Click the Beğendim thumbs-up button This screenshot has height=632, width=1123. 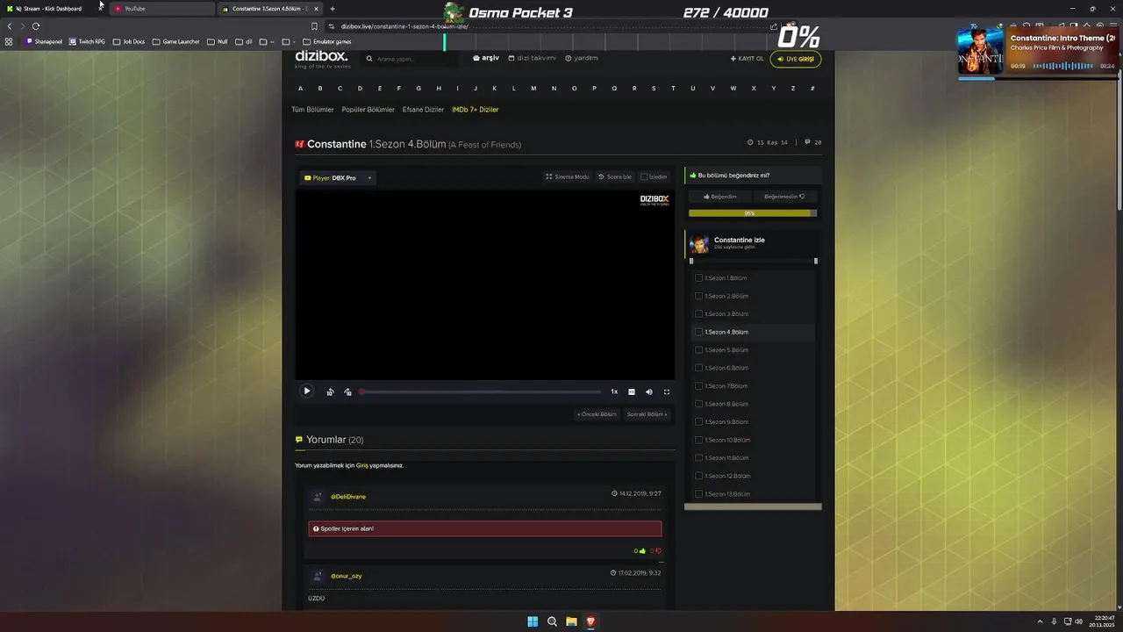[x=720, y=197]
